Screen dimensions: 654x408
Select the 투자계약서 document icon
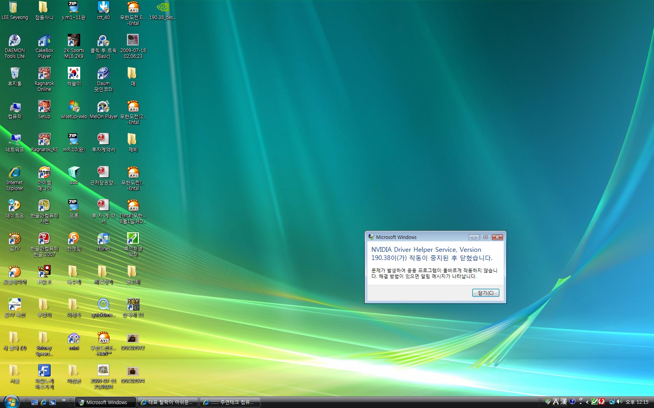coord(104,143)
